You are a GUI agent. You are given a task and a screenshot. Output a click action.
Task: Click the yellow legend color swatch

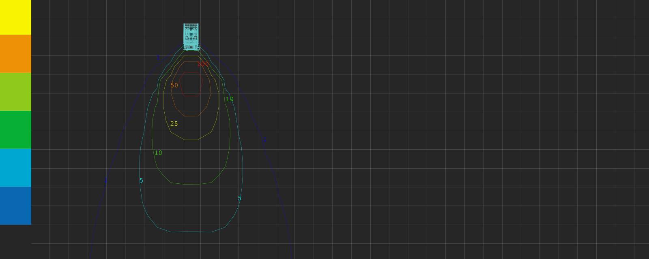click(x=15, y=17)
